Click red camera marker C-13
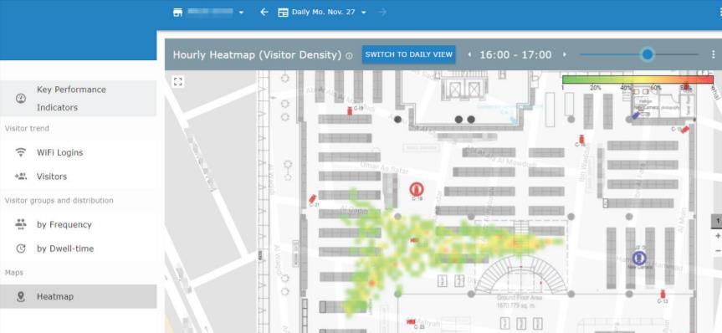This screenshot has width=722, height=333. (663, 295)
